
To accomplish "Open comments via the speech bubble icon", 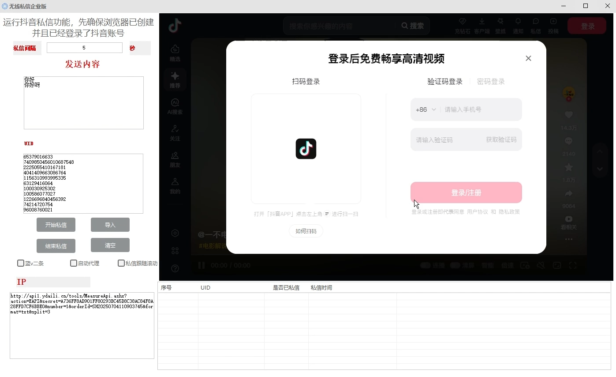I will [569, 141].
